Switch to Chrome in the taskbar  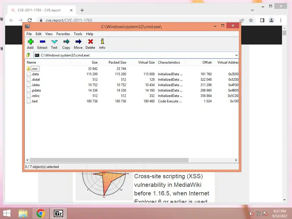pyautogui.click(x=41, y=213)
